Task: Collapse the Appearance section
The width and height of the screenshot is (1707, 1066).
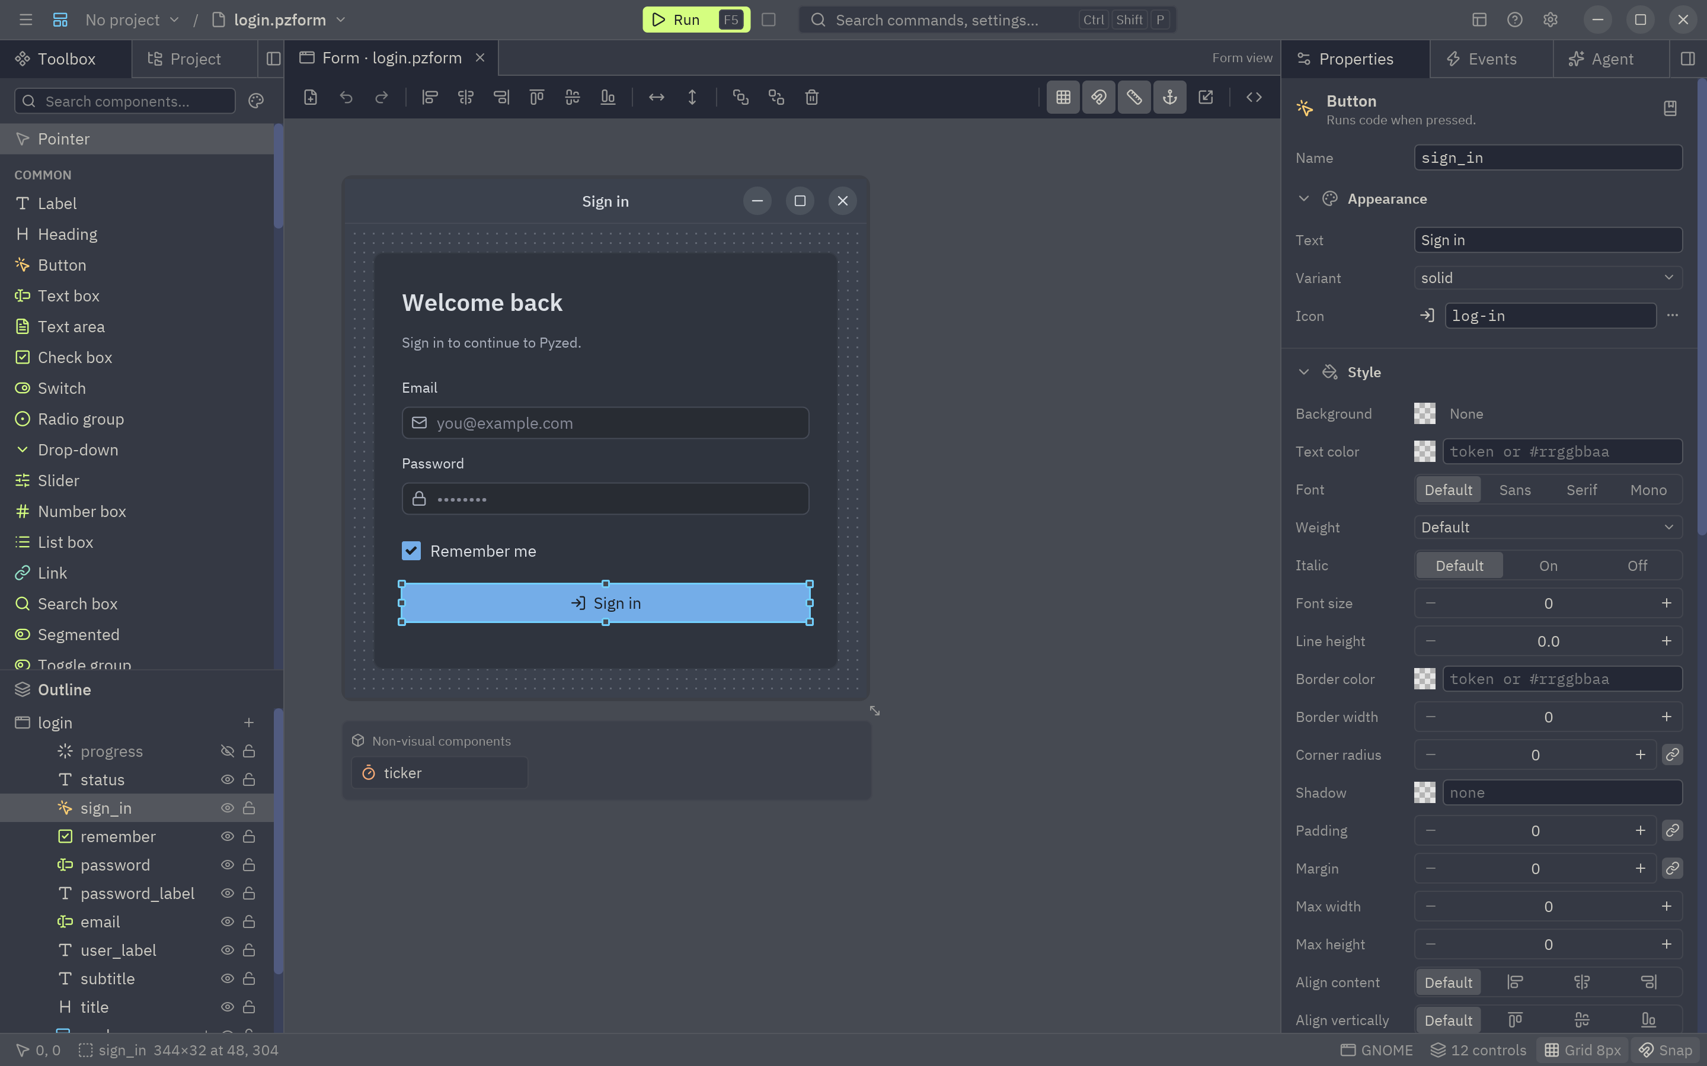Action: pos(1303,199)
